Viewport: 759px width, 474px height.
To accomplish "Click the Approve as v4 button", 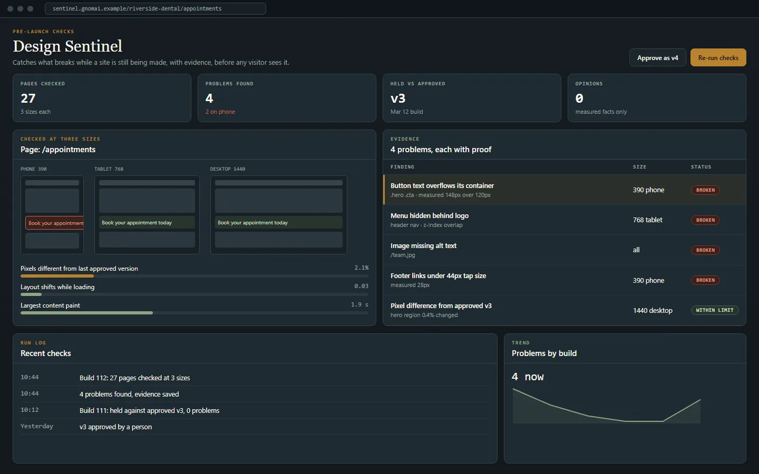I will pyautogui.click(x=658, y=58).
